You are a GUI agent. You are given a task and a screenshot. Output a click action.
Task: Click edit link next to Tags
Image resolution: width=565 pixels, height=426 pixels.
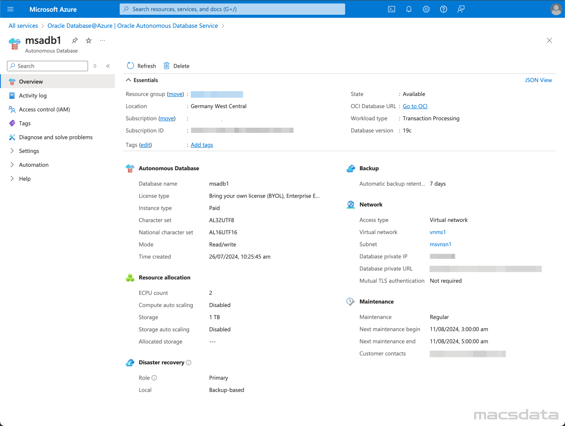[146, 145]
